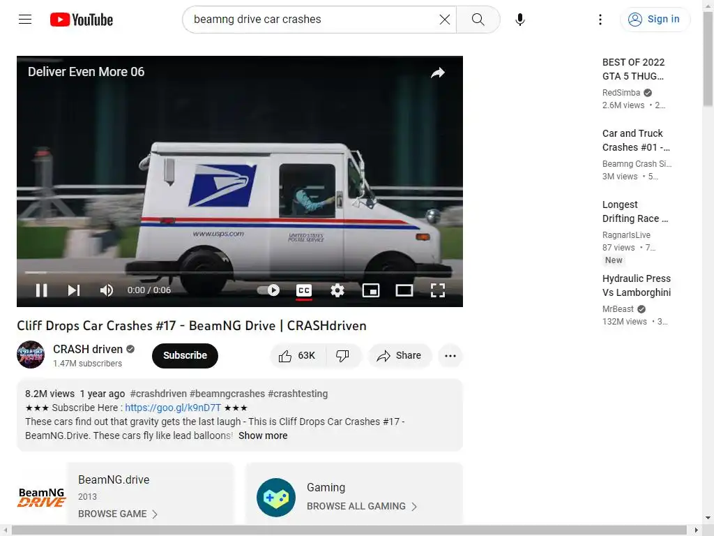The height and width of the screenshot is (536, 714).
Task: Click Beamng Crash Si... channel name
Action: click(637, 163)
